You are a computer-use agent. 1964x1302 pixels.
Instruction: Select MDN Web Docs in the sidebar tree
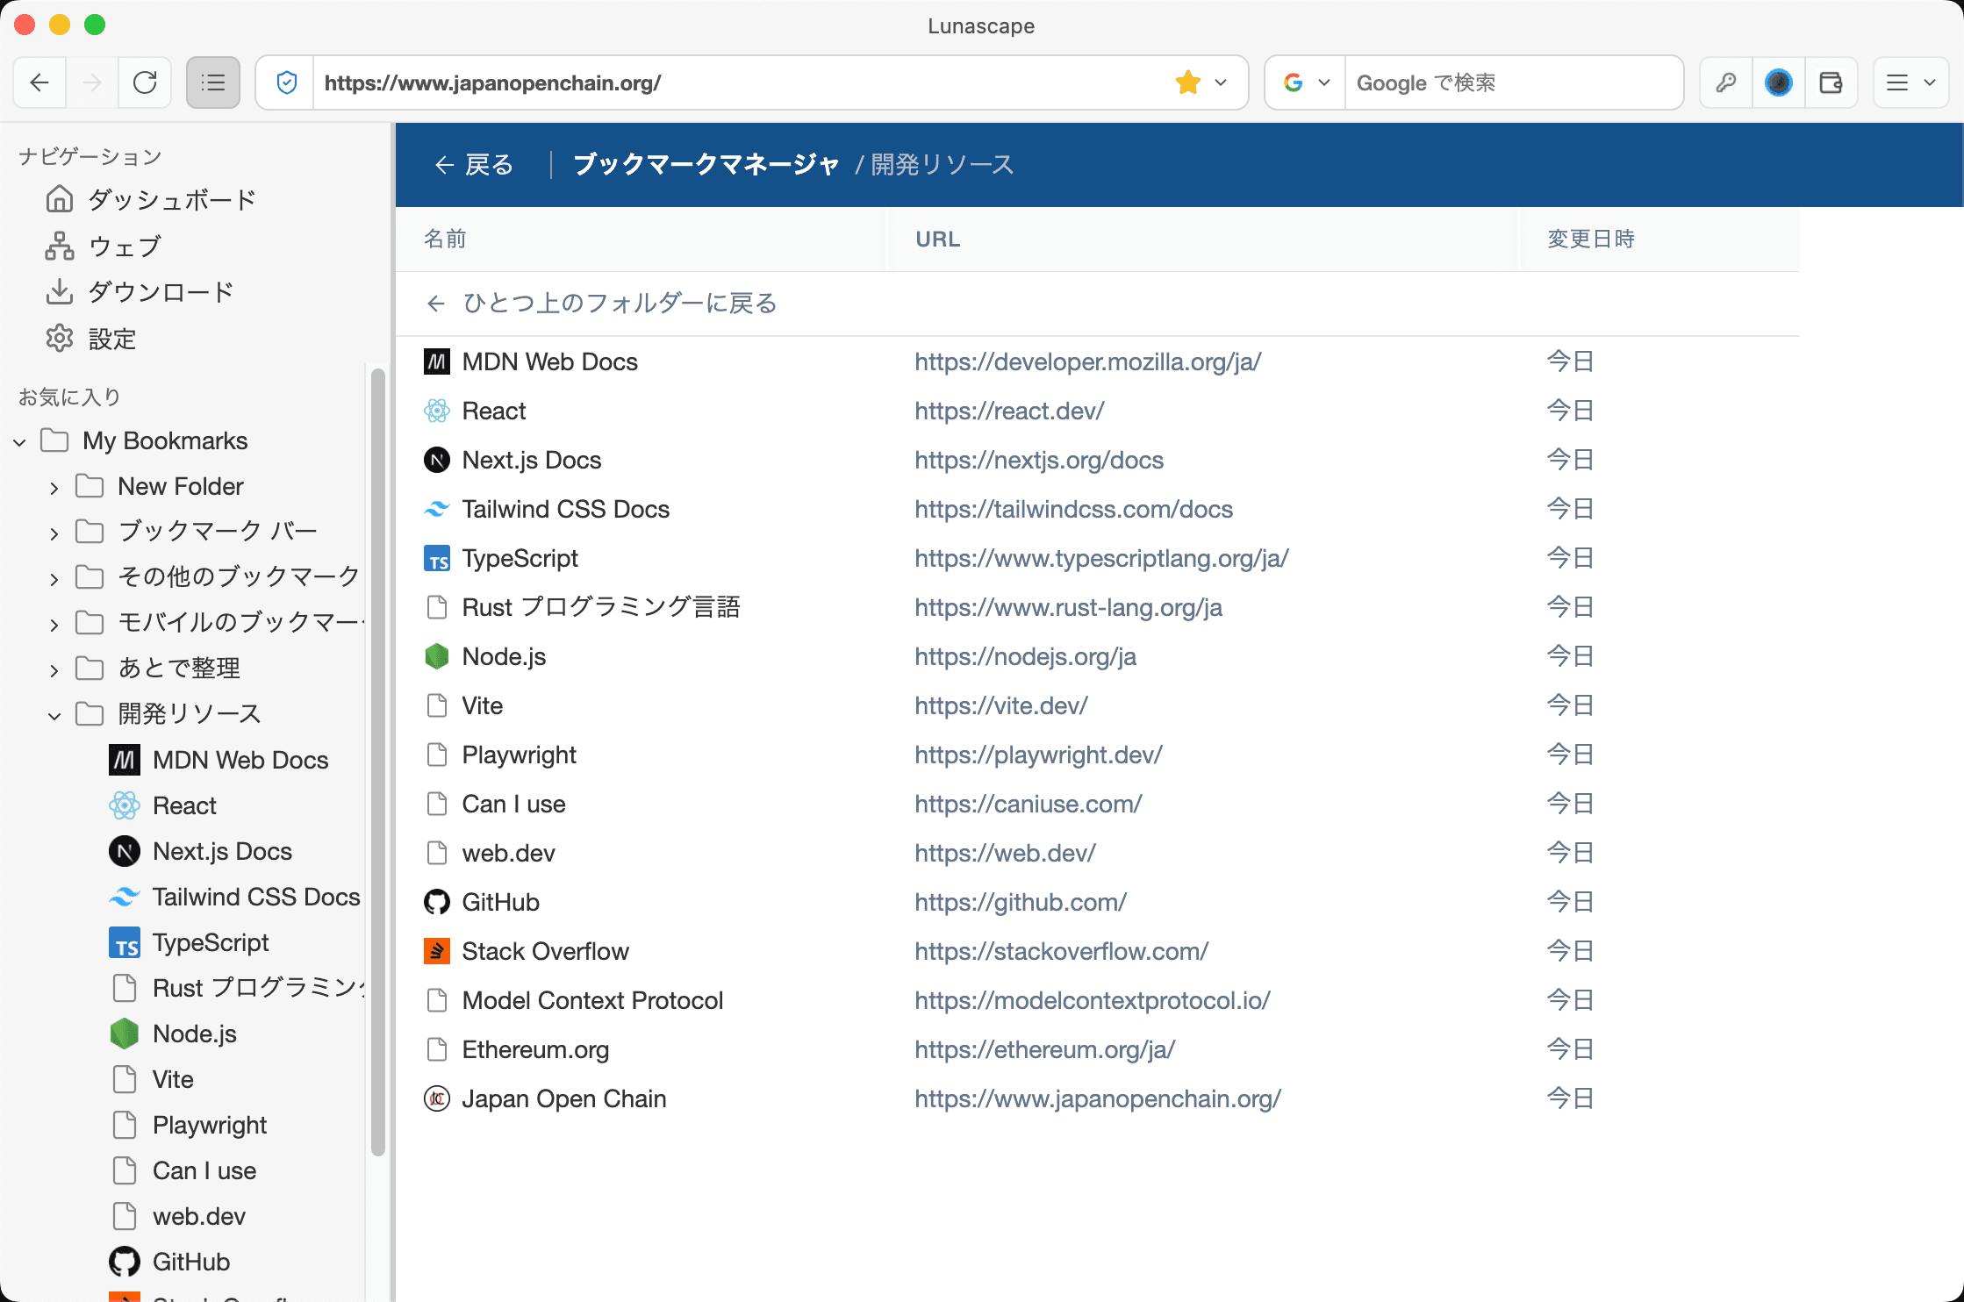point(219,760)
